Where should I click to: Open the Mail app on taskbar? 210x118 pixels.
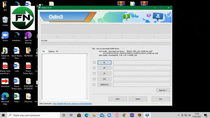102,115
